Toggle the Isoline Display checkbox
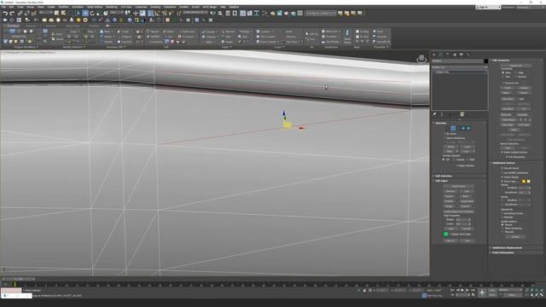The image size is (546, 307). click(x=502, y=177)
